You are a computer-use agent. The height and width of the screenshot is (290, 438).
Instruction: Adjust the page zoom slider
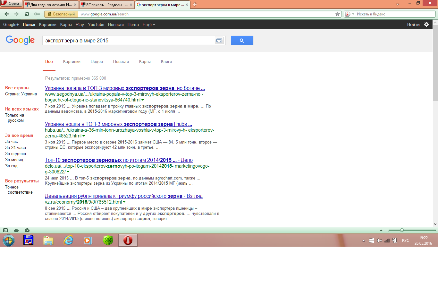tap(402, 230)
